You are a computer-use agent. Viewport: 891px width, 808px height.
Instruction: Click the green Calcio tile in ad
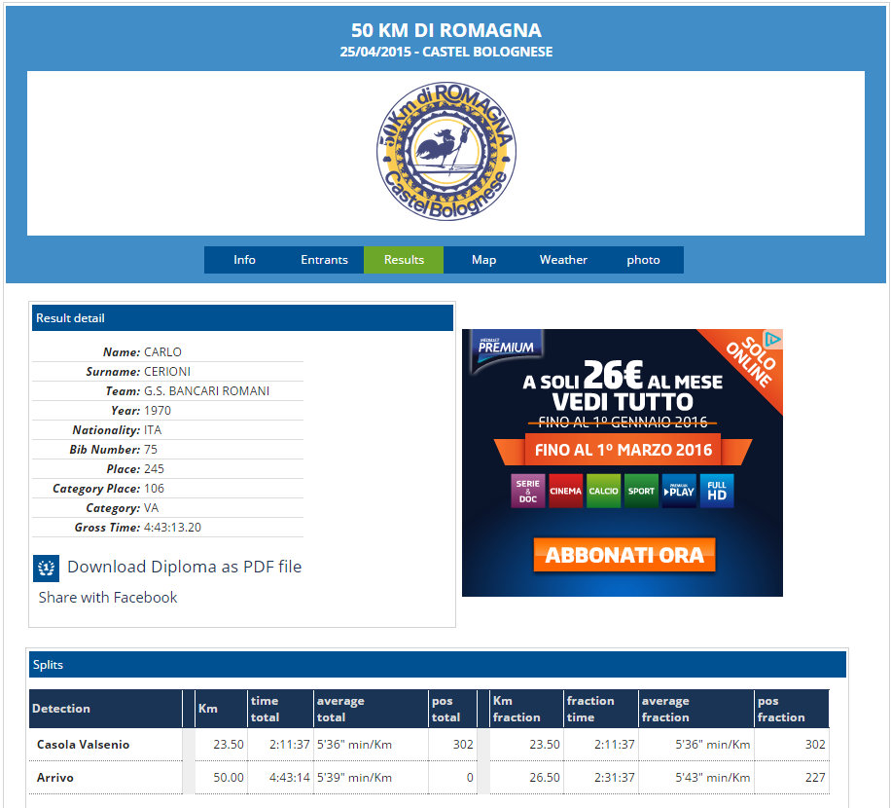603,491
